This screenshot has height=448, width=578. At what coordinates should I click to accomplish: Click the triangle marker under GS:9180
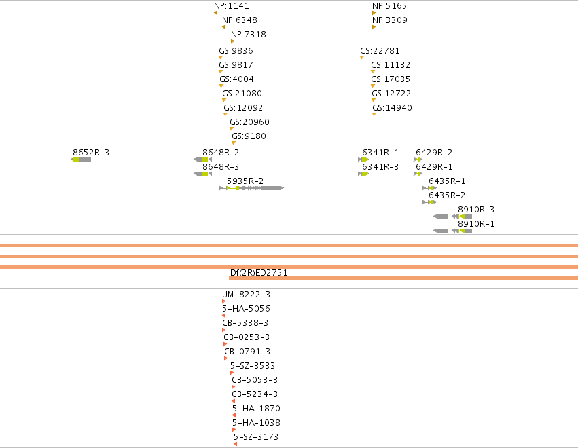point(234,143)
